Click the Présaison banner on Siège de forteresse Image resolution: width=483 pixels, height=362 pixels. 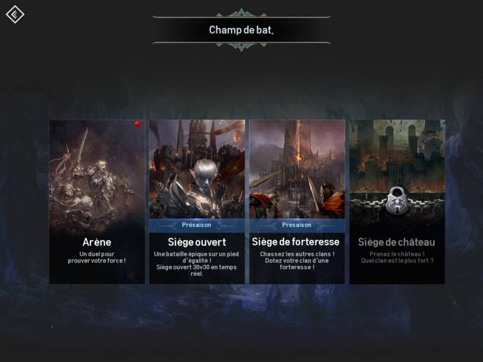click(x=297, y=225)
